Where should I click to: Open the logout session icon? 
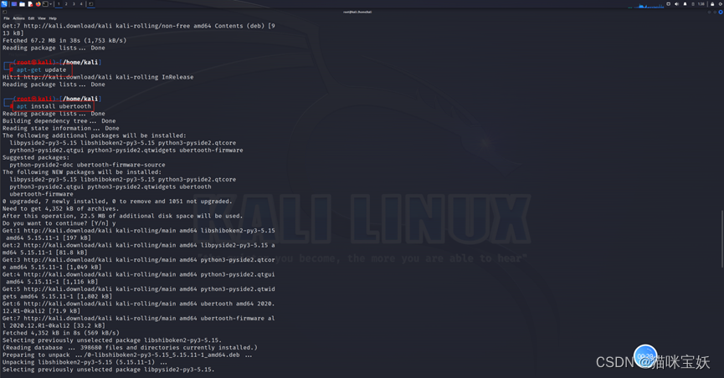pos(721,4)
